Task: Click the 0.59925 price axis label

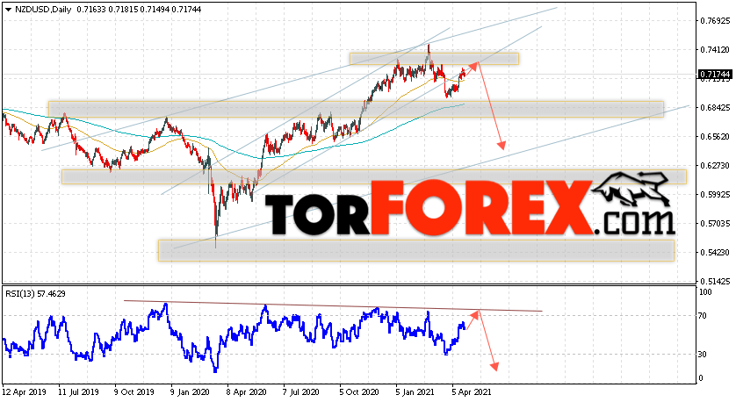Action: (715, 194)
